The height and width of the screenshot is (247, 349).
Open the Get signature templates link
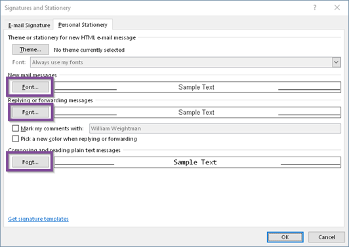pyautogui.click(x=38, y=219)
